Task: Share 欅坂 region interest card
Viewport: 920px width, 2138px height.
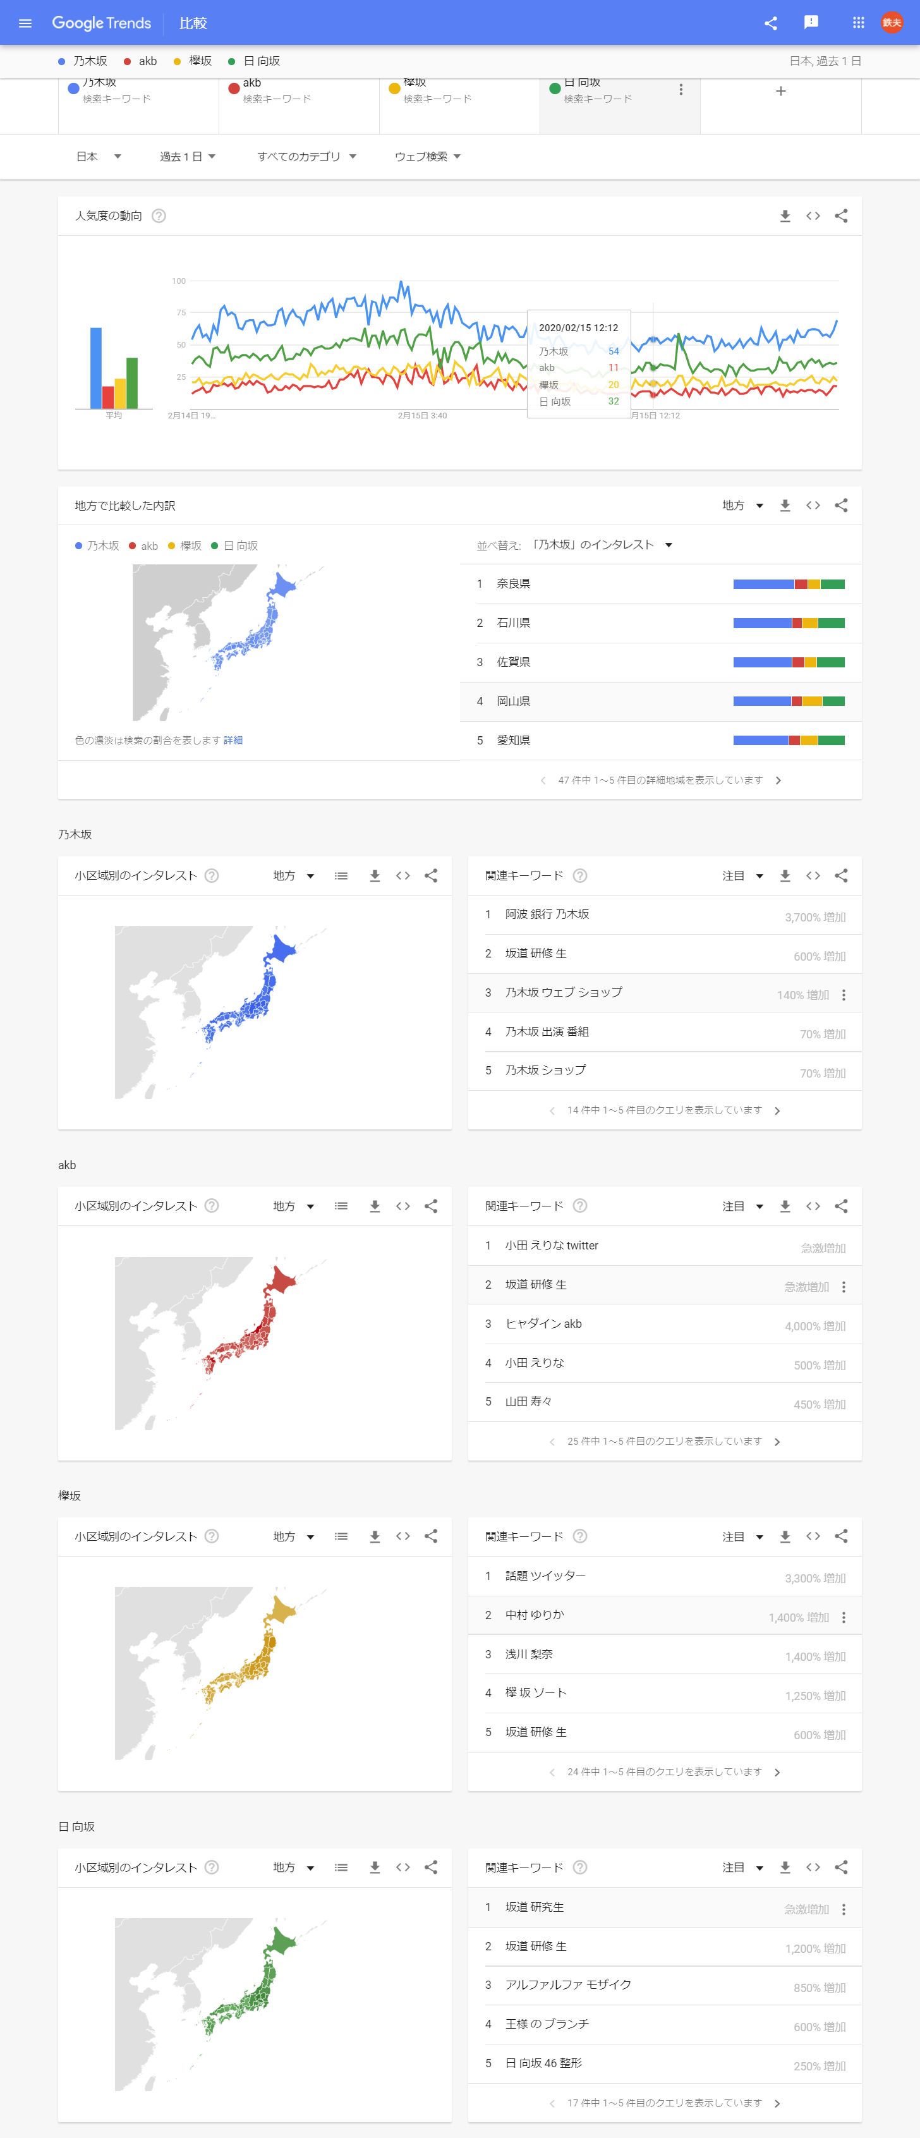Action: click(x=430, y=1536)
